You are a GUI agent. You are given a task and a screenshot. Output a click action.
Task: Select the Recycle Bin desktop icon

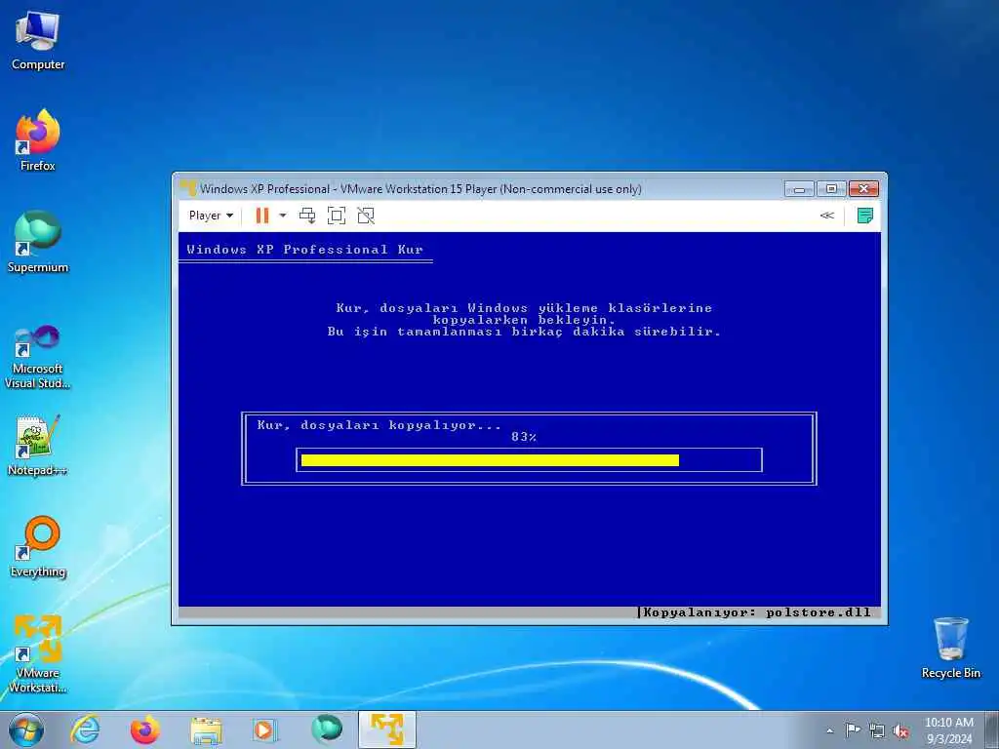pyautogui.click(x=950, y=649)
